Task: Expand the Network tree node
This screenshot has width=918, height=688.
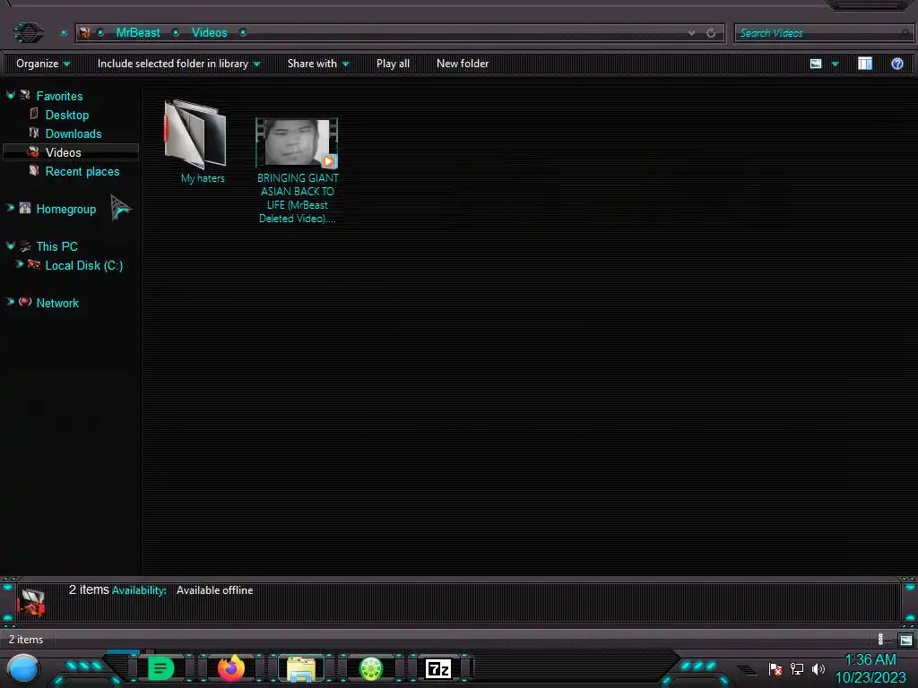Action: (x=11, y=302)
